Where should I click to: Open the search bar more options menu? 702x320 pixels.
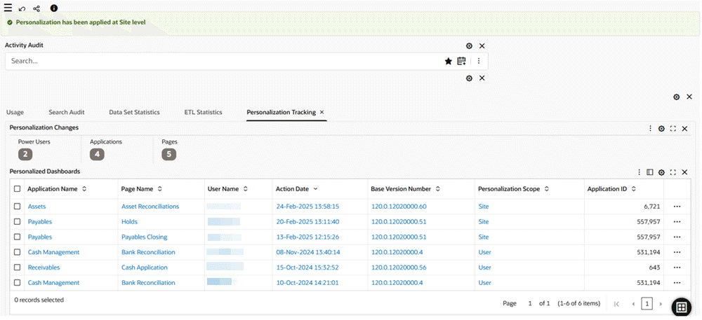coord(479,61)
